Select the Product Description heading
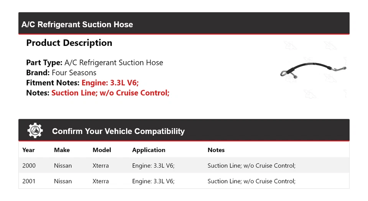The height and width of the screenshot is (201, 368). coord(69,43)
